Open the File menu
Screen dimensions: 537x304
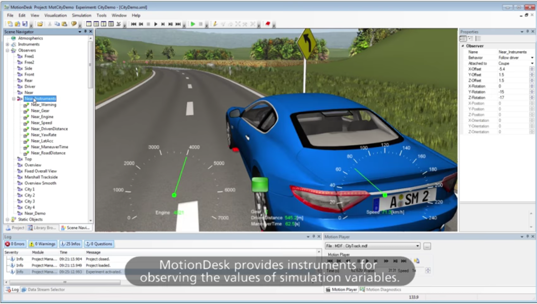pyautogui.click(x=10, y=16)
